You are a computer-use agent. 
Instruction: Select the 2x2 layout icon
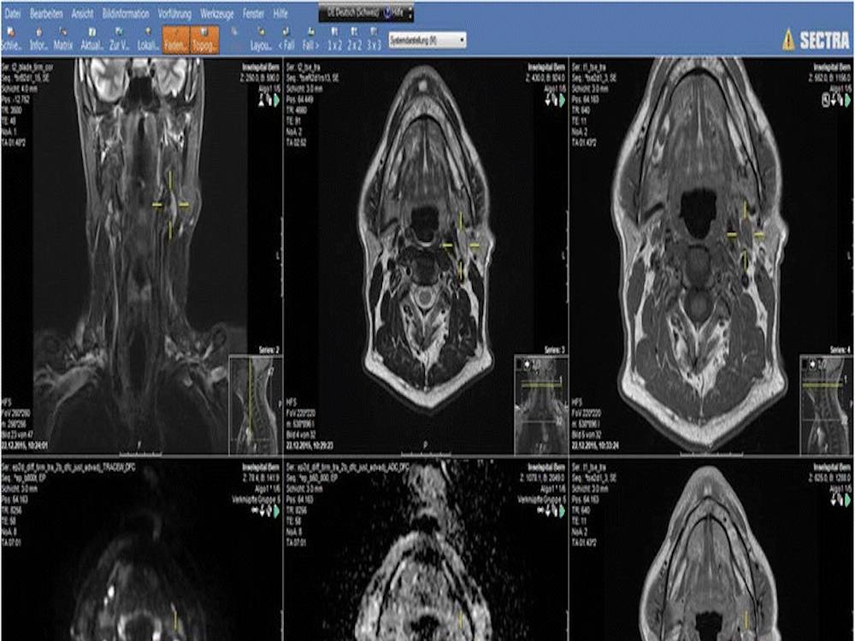click(355, 40)
